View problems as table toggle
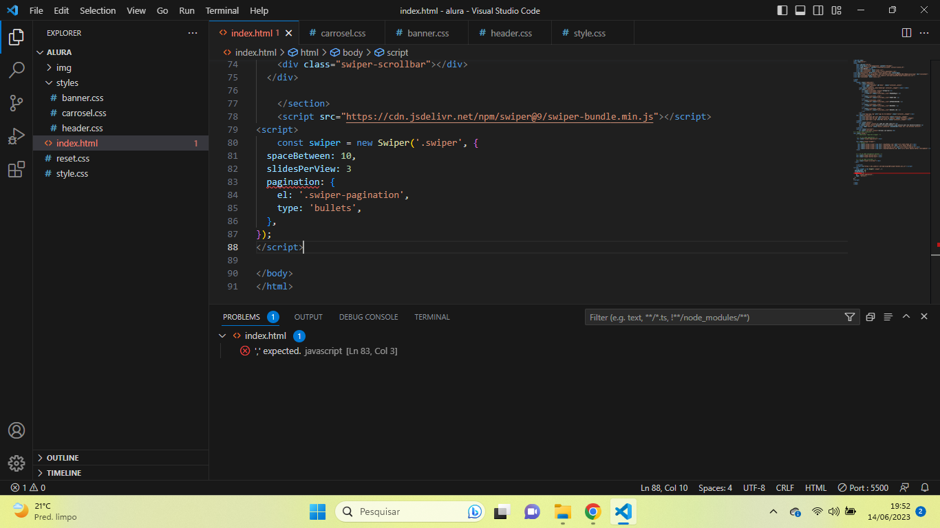Image resolution: width=940 pixels, height=528 pixels. (x=888, y=317)
